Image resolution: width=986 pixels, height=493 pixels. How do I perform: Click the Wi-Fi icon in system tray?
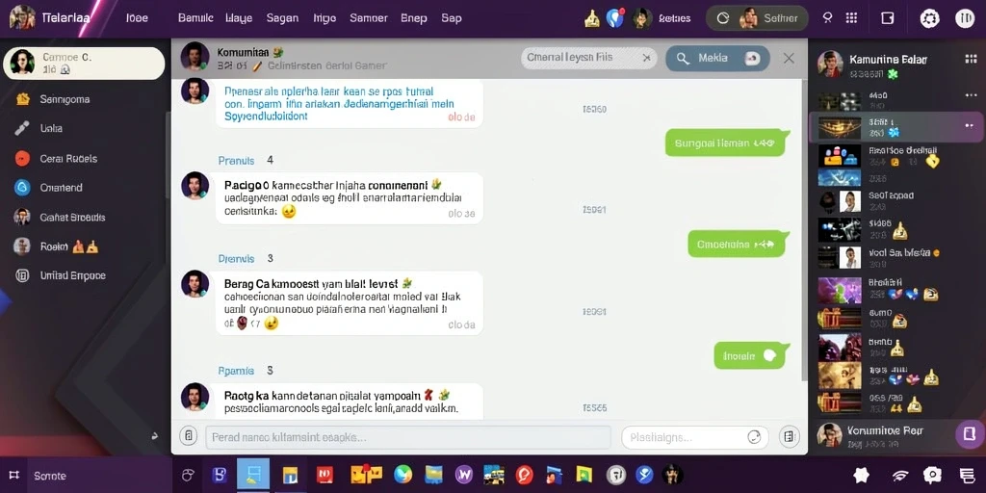coord(900,476)
